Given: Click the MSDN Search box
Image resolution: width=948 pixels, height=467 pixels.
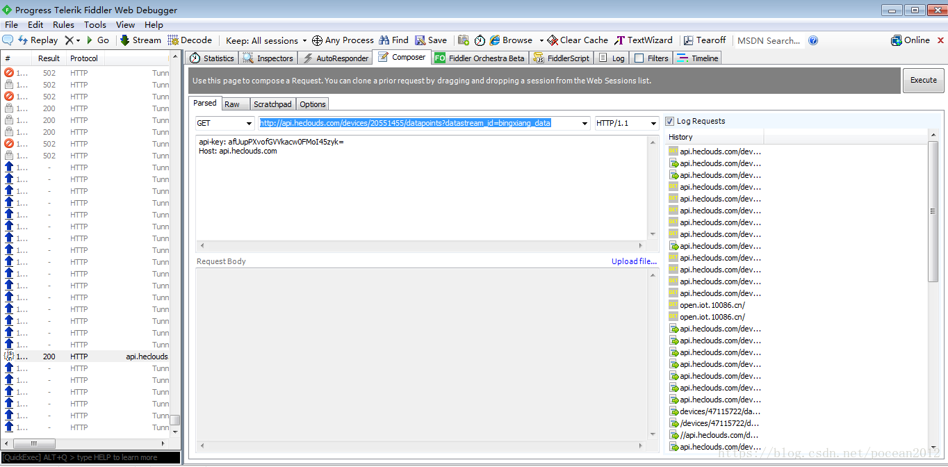Looking at the screenshot, I should (x=769, y=40).
